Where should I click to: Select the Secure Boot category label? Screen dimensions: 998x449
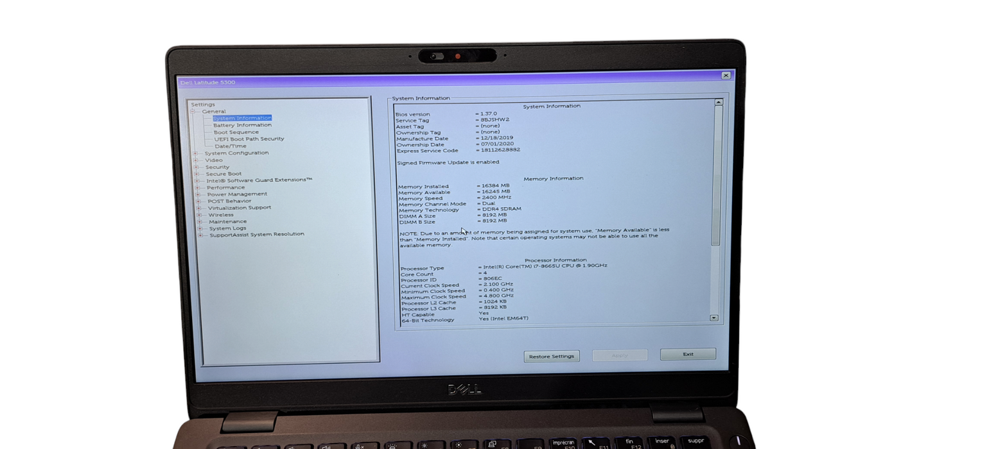(x=223, y=174)
